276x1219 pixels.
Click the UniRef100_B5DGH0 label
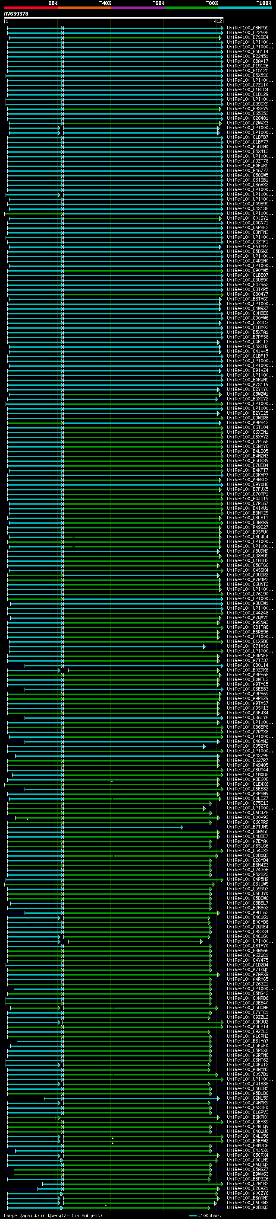pos(248,147)
